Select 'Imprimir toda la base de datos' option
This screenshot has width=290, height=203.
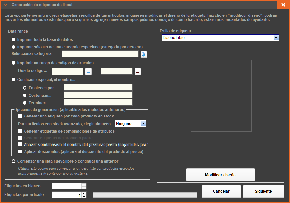[13, 40]
